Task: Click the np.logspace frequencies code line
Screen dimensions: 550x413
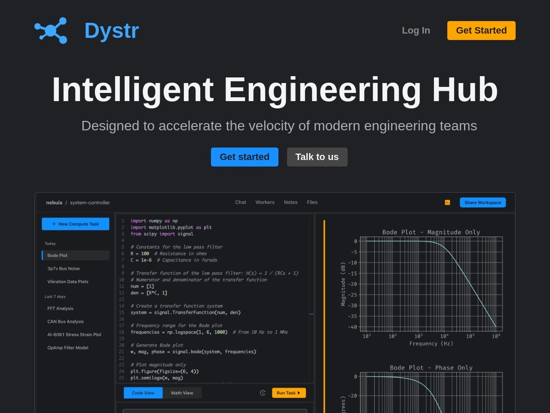Action: pos(209,332)
